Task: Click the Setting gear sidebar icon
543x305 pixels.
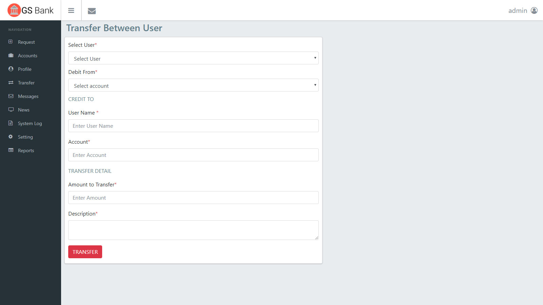Action: pyautogui.click(x=11, y=137)
